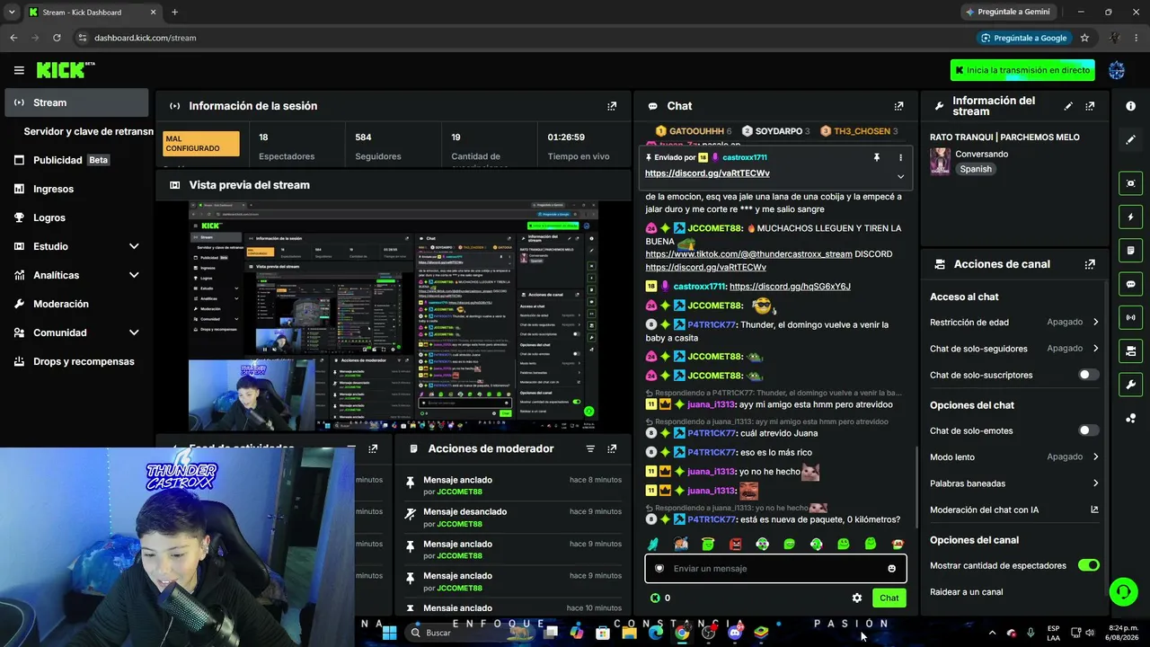
Task: Reload the page in Chrome
Action: (57, 38)
